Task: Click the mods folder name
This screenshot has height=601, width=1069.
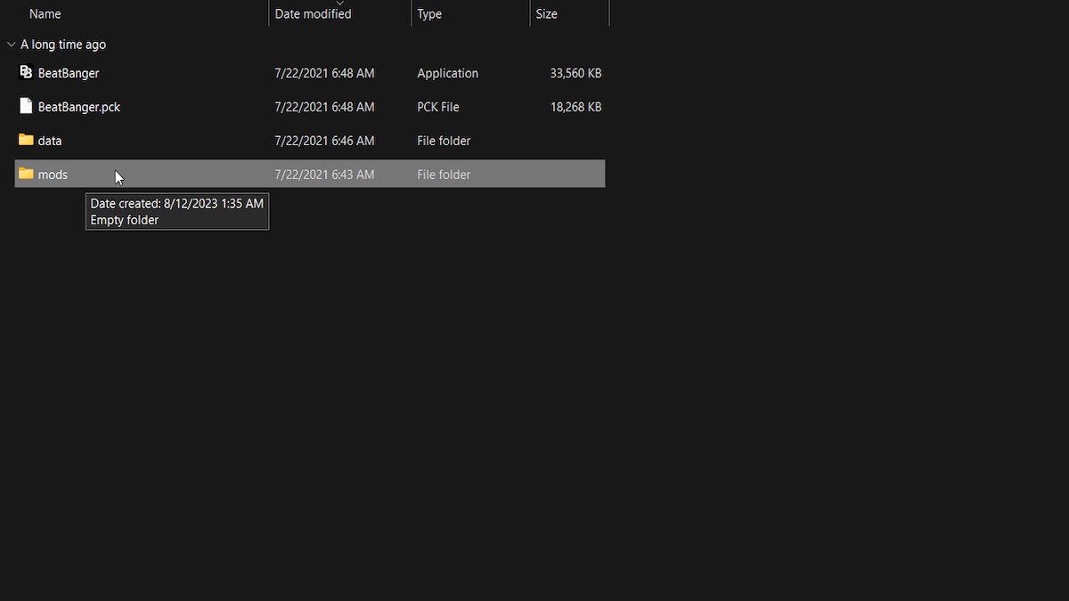Action: (x=53, y=175)
